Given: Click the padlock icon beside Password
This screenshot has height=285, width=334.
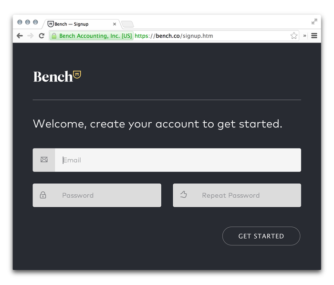Looking at the screenshot, I should (43, 195).
